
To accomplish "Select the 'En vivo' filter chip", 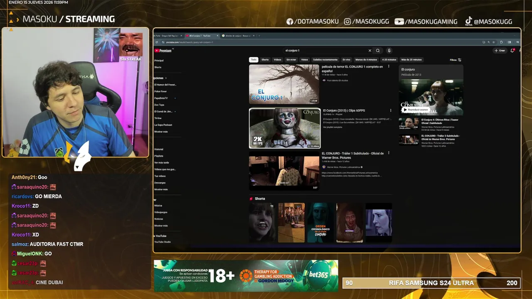I will coord(346,60).
